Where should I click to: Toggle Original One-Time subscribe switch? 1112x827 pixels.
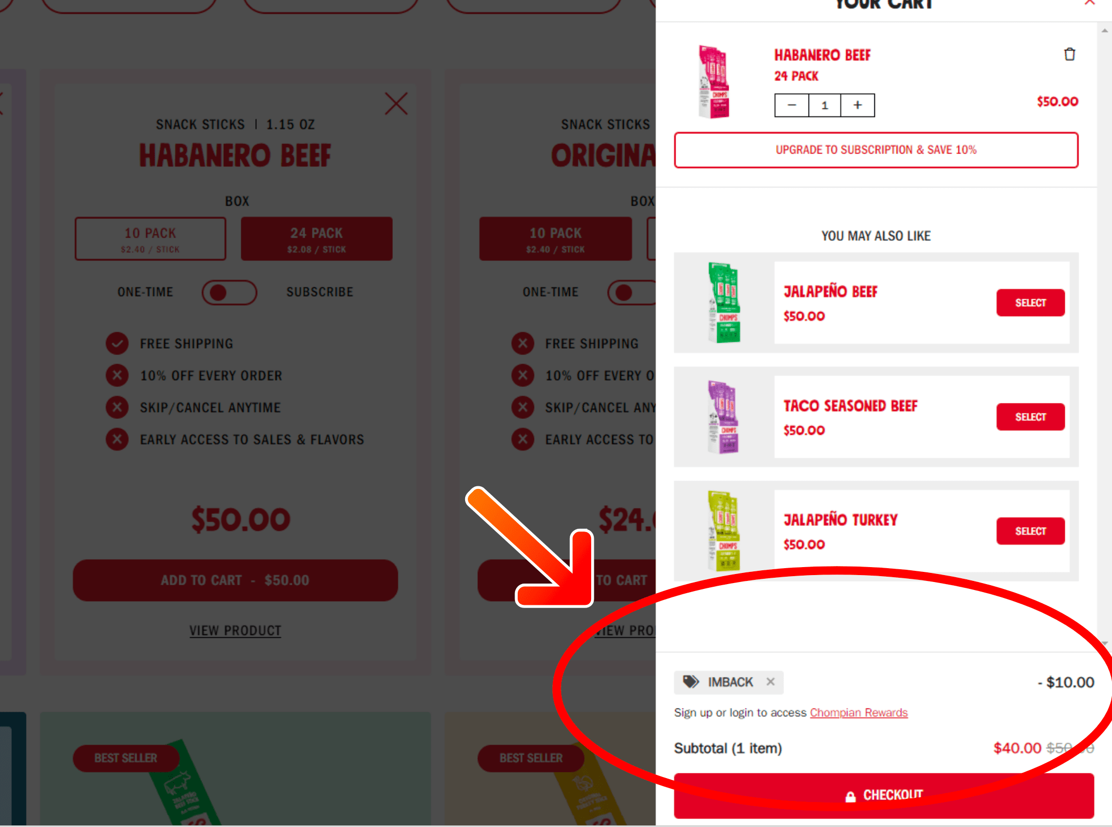click(x=633, y=292)
